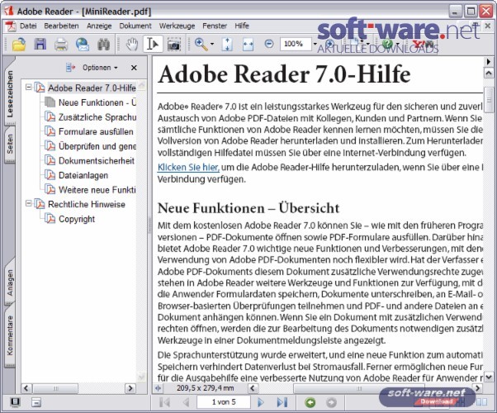Go to first page button
The image size is (497, 413).
(x=164, y=402)
